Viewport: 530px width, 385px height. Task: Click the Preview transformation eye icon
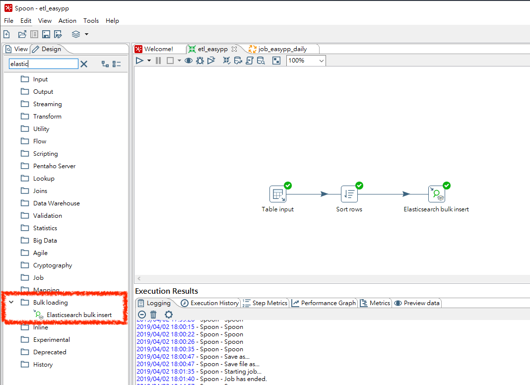pos(189,61)
